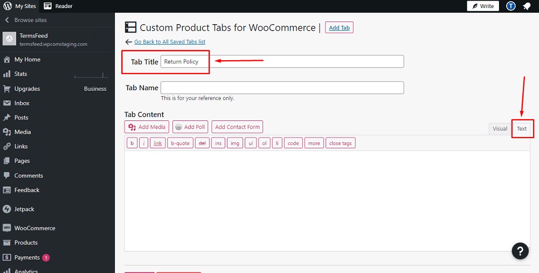Click the WordPress logo icon
Viewport: 539px width, 273px height.
(7, 6)
